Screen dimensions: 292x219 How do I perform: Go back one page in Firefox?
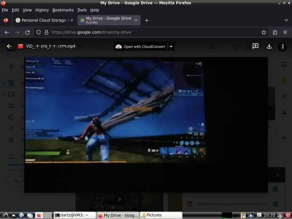click(7, 33)
